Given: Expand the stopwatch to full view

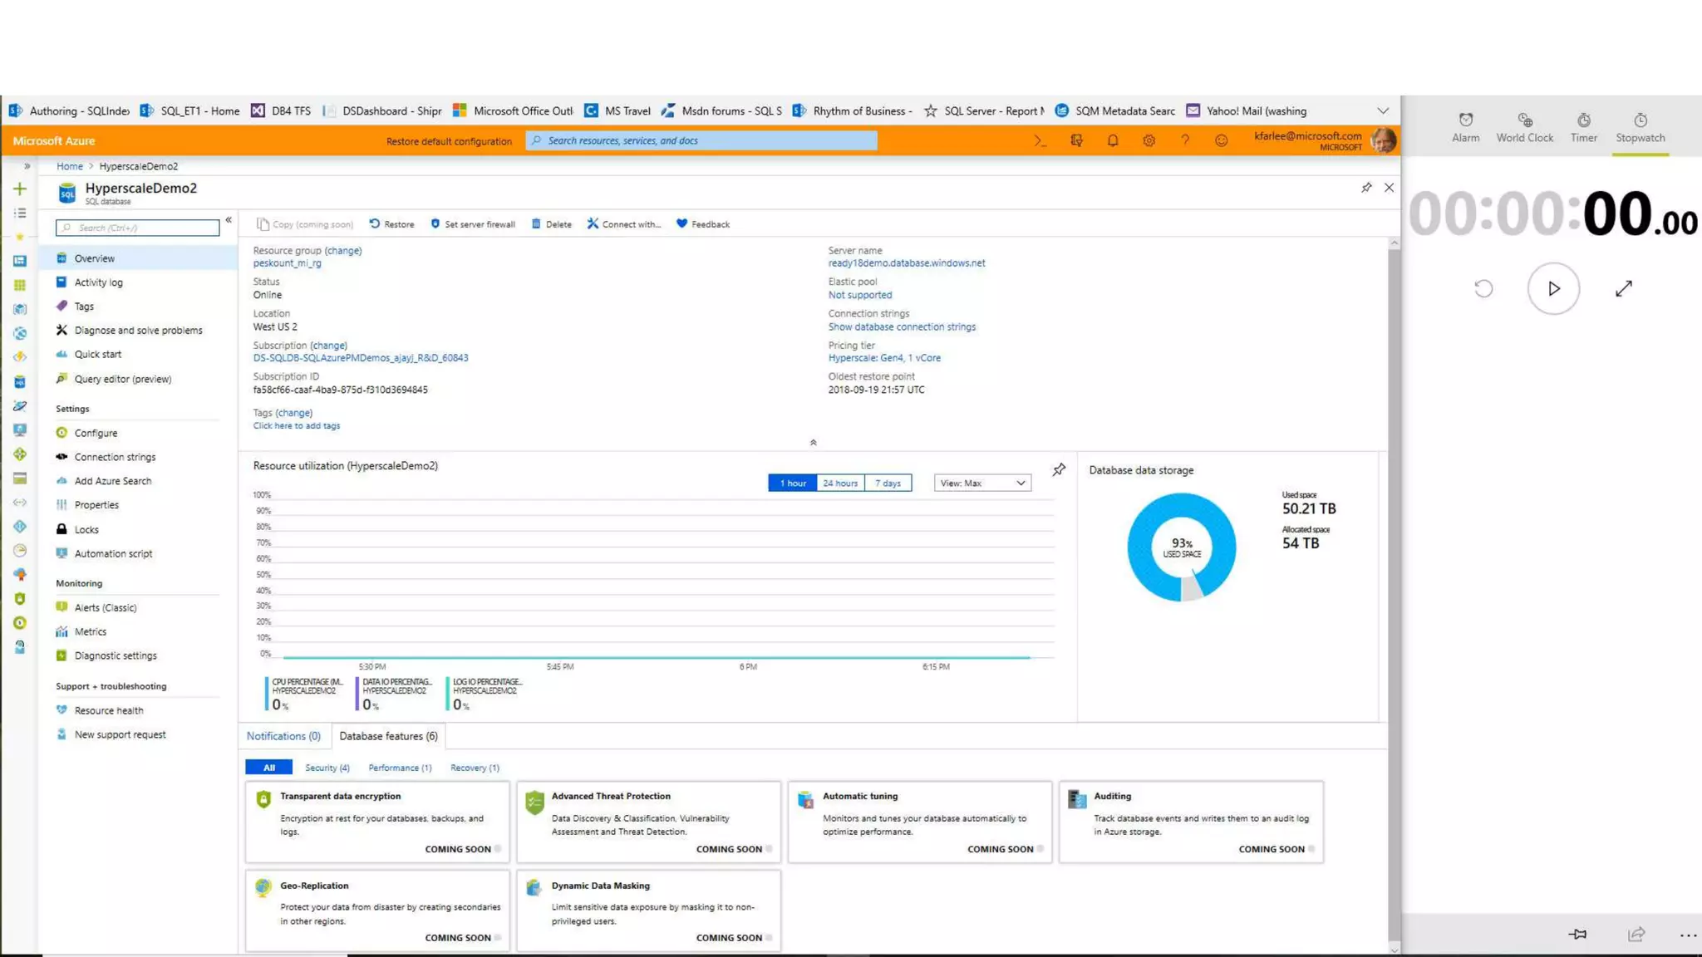Looking at the screenshot, I should tap(1624, 288).
